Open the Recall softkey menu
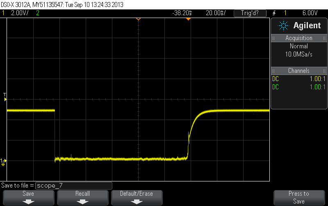Viewport: 328px width, 206px height. [x=83, y=198]
